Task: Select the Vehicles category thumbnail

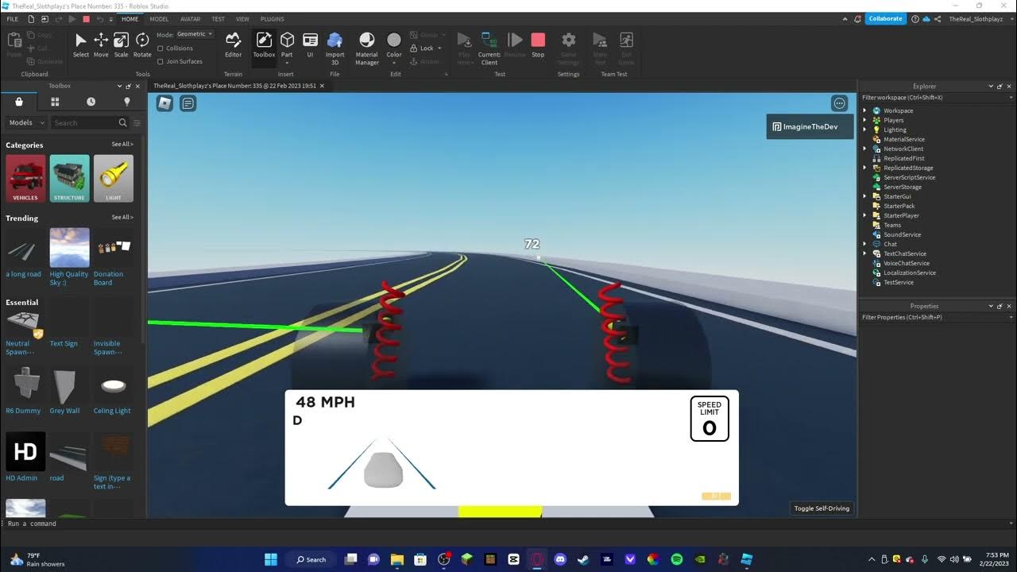Action: pyautogui.click(x=25, y=178)
